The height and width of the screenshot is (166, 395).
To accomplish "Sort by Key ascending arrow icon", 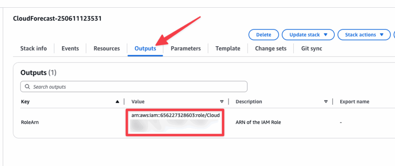I will coord(117,102).
